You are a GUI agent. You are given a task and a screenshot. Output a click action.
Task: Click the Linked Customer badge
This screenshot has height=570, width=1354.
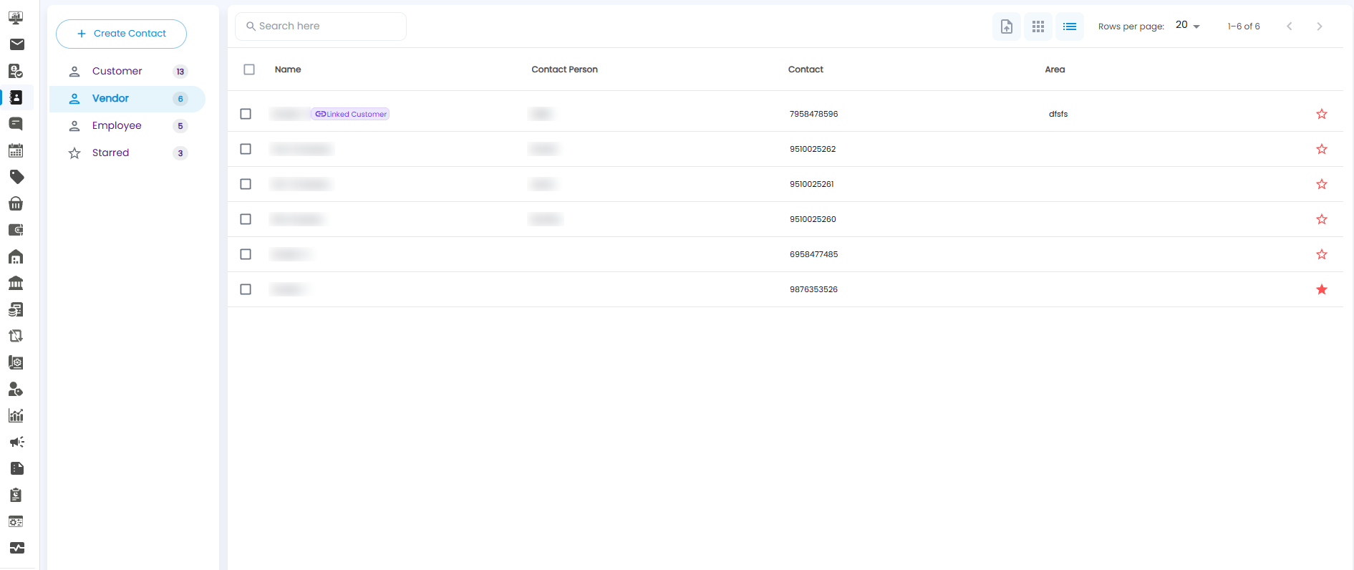350,114
